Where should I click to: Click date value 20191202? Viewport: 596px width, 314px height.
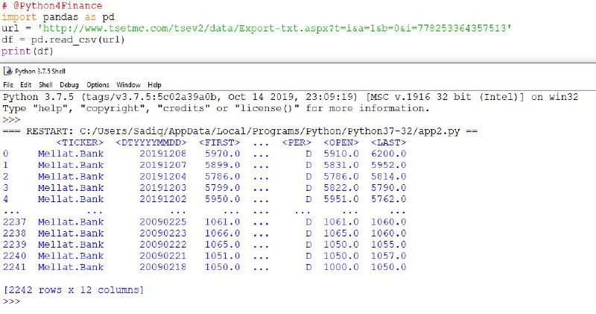[162, 199]
